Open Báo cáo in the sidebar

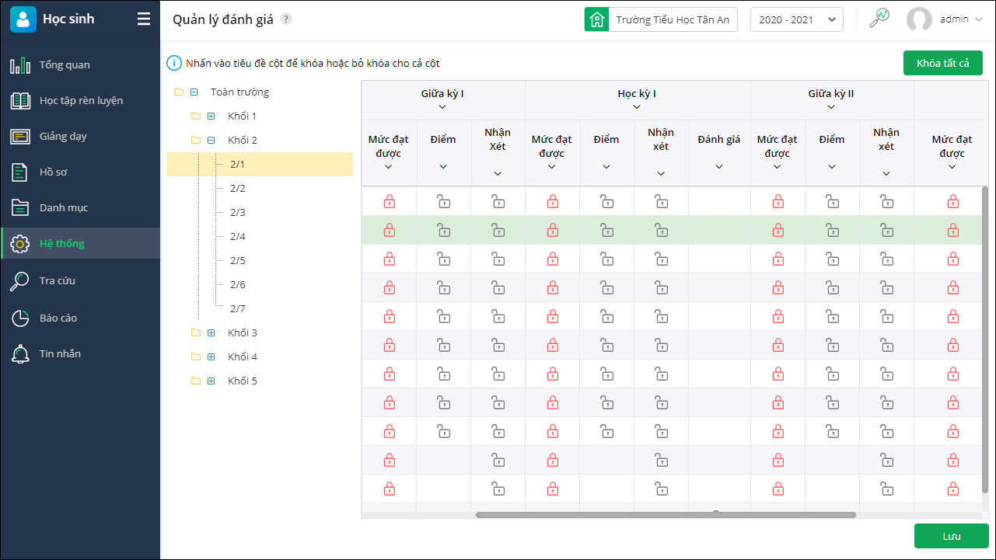(x=58, y=318)
